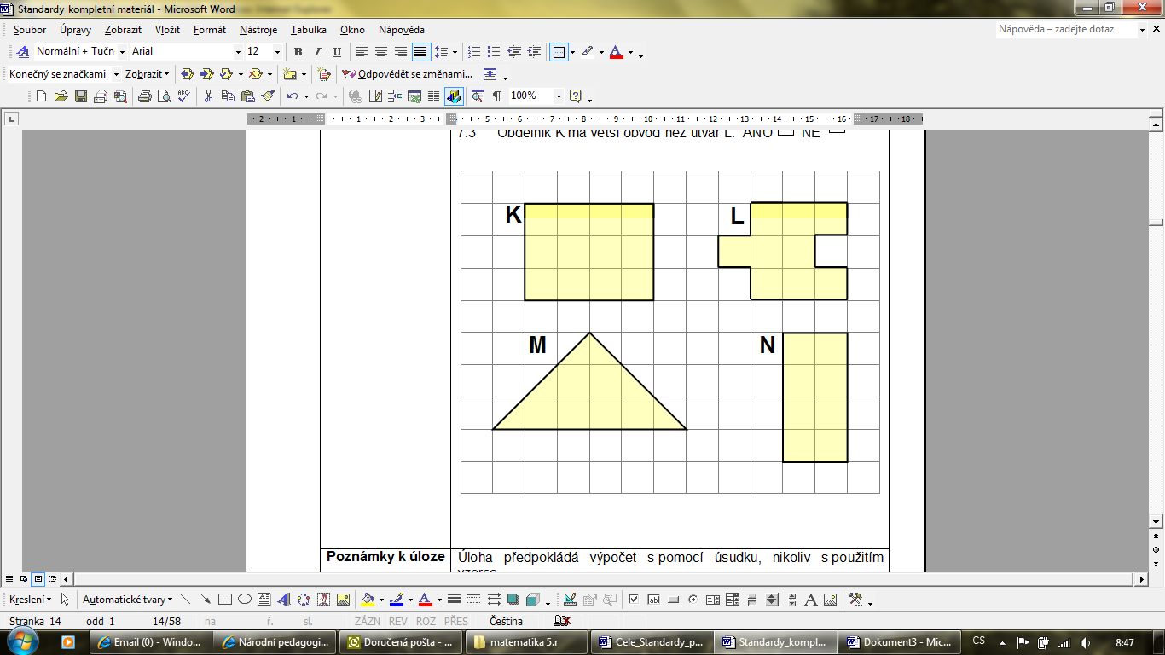Align text to the left
This screenshot has height=655, width=1165.
click(x=362, y=52)
